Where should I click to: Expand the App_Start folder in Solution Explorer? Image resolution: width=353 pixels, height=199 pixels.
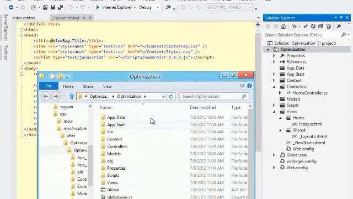274,74
